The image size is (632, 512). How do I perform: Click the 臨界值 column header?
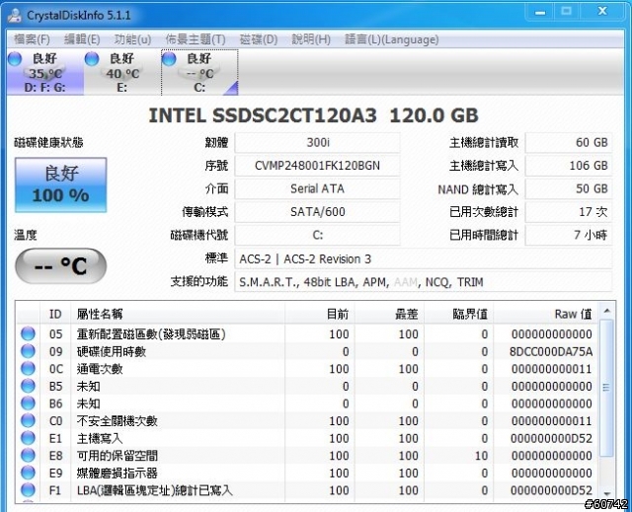pyautogui.click(x=458, y=314)
